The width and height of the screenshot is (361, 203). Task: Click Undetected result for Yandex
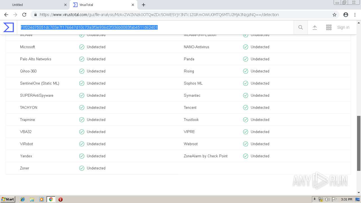[x=96, y=156]
